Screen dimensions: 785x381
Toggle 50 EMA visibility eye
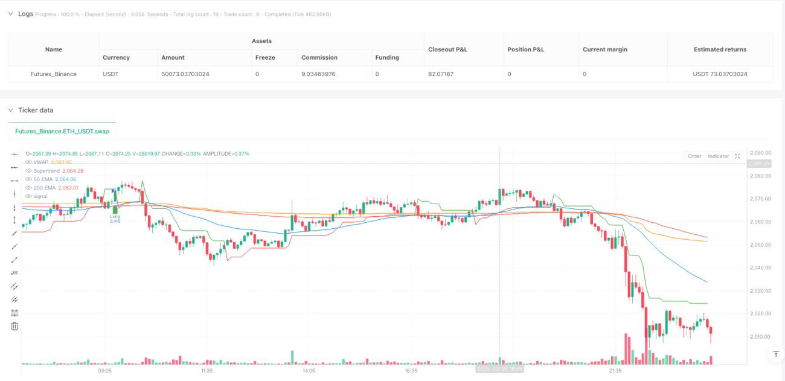coord(28,179)
